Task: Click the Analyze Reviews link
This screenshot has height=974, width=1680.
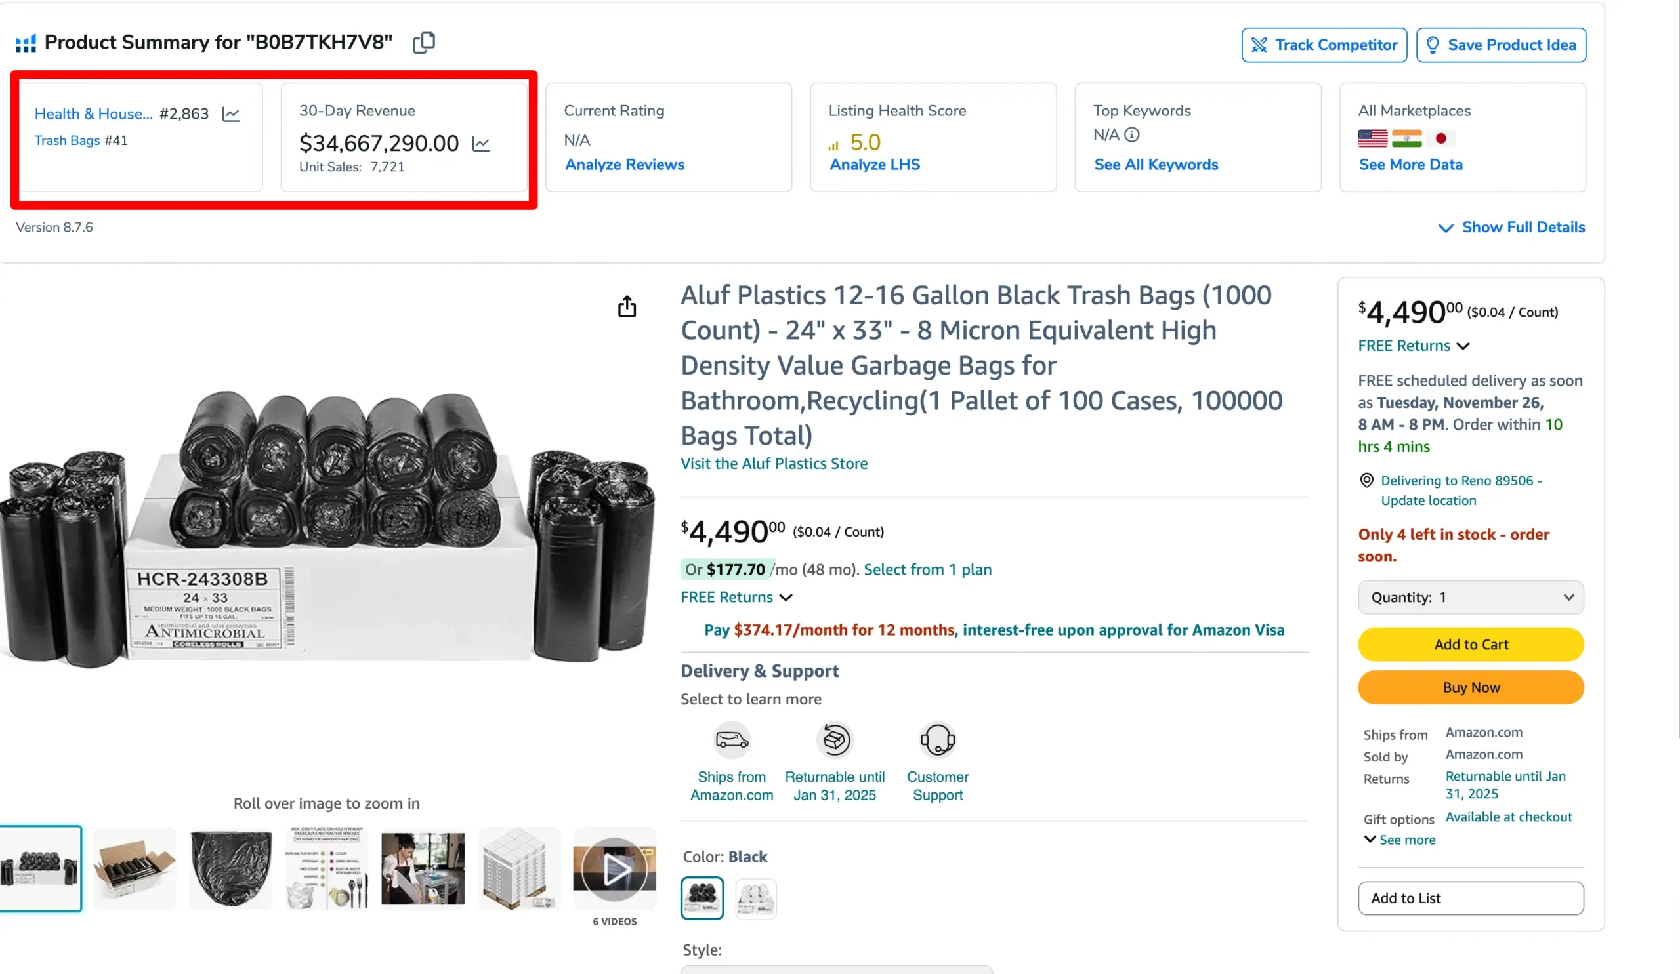Action: click(x=624, y=163)
